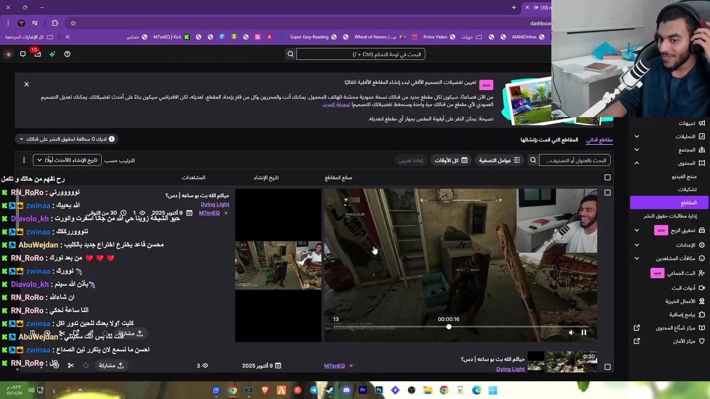Show more bookmarks with the » chevron

tap(67, 37)
